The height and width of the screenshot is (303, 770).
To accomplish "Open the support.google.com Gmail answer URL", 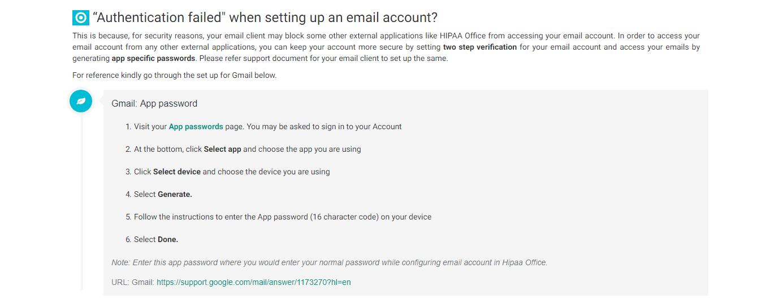I will tap(254, 282).
